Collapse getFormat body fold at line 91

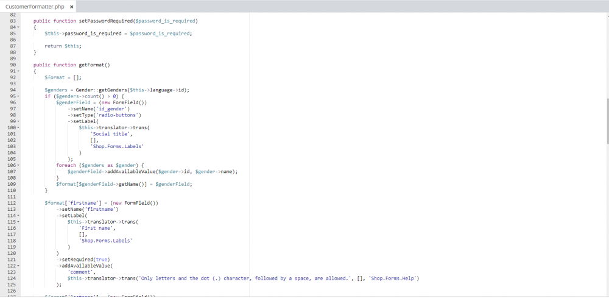coord(18,71)
